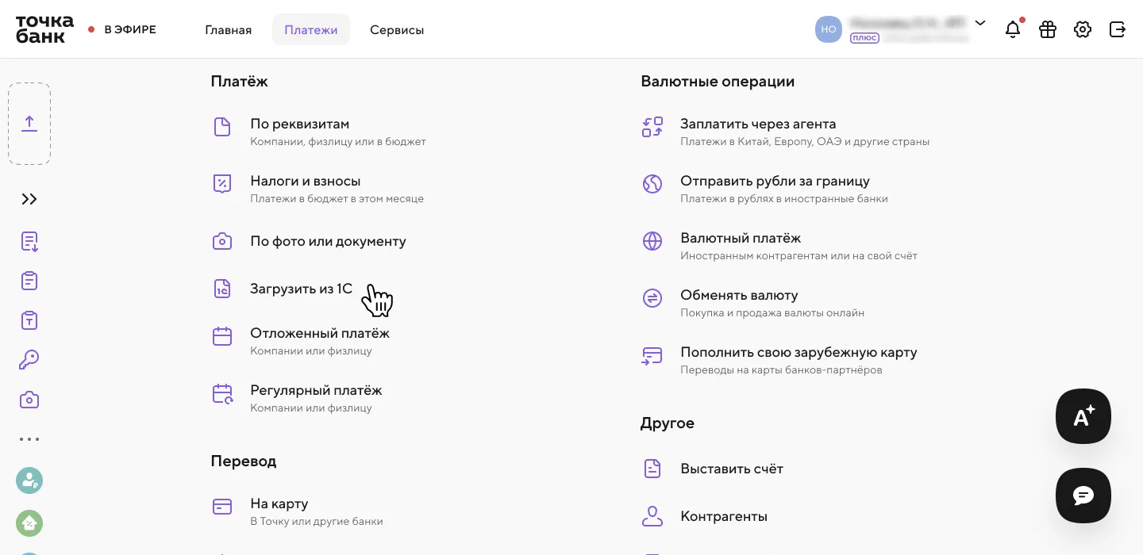Image resolution: width=1143 pixels, height=555 pixels.
Task: Open settings via the gear icon
Action: pos(1083,30)
